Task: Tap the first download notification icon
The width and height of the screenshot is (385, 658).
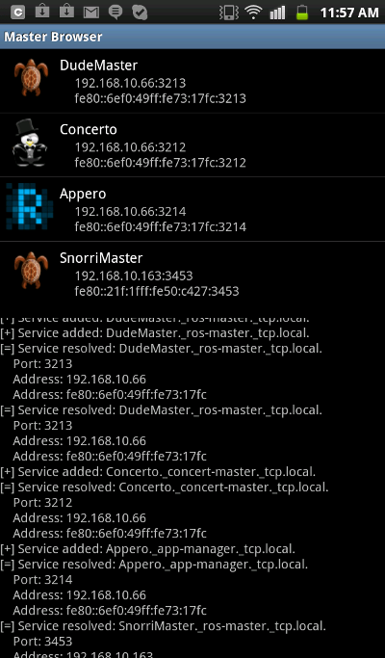Action: (x=42, y=12)
